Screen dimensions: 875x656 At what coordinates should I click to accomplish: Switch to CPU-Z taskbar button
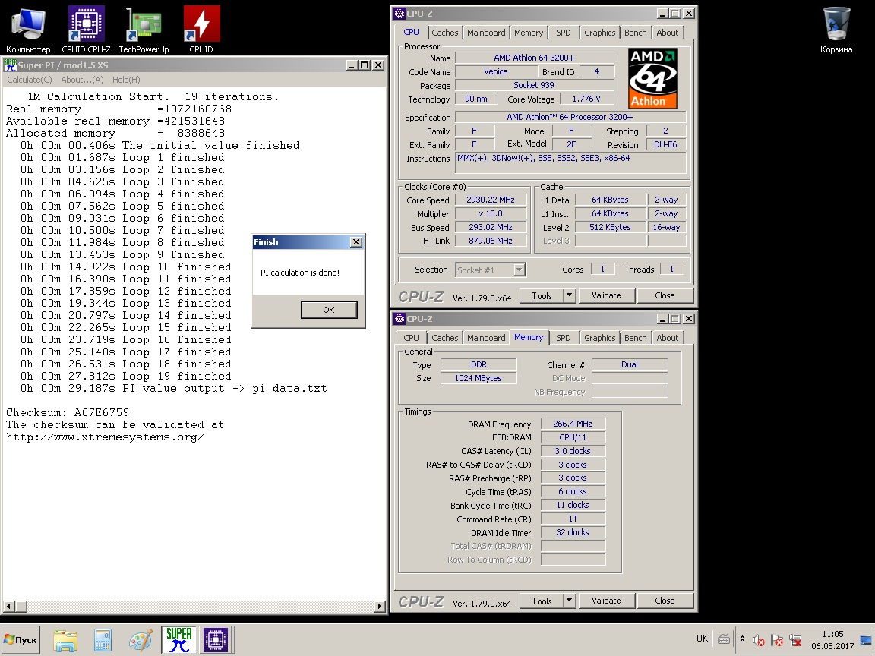pos(216,639)
